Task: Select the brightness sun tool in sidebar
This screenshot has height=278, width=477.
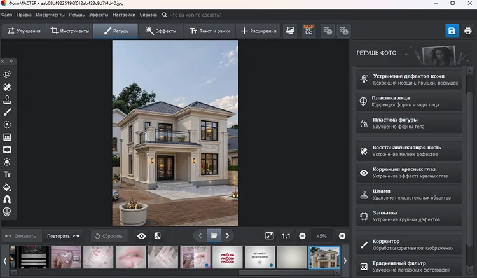Action: (7, 162)
